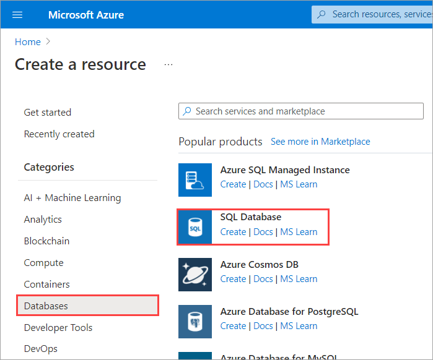433x360 pixels.
Task: Click the Popular products heading
Action: pos(221,142)
